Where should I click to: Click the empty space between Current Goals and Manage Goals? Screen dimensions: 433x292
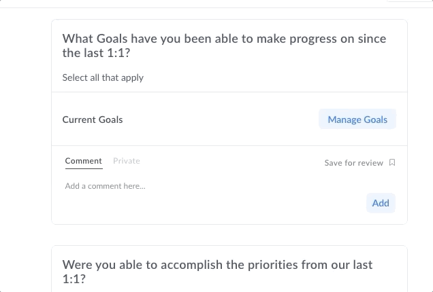(x=221, y=120)
